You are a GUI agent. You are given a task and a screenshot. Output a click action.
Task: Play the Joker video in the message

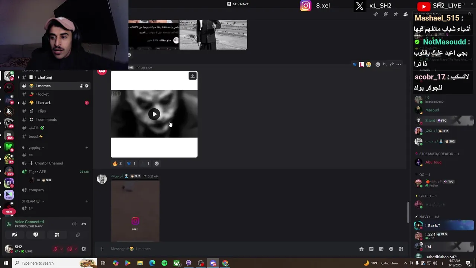(x=154, y=114)
